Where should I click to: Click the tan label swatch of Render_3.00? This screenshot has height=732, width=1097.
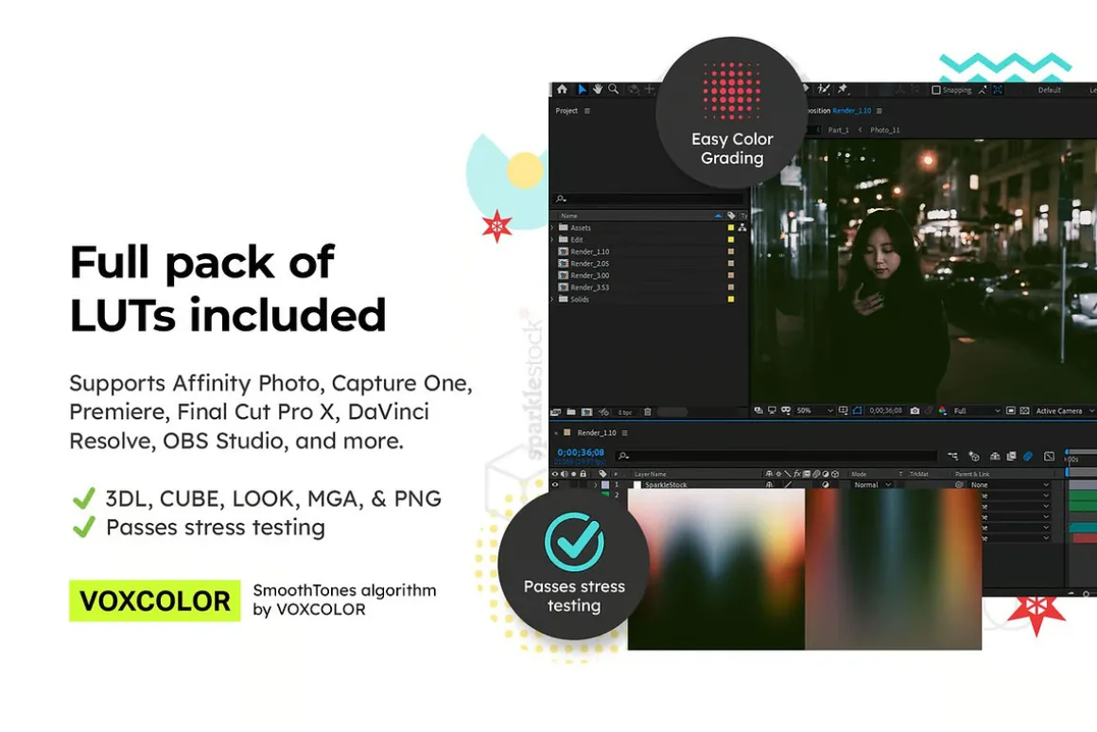pyautogui.click(x=731, y=275)
